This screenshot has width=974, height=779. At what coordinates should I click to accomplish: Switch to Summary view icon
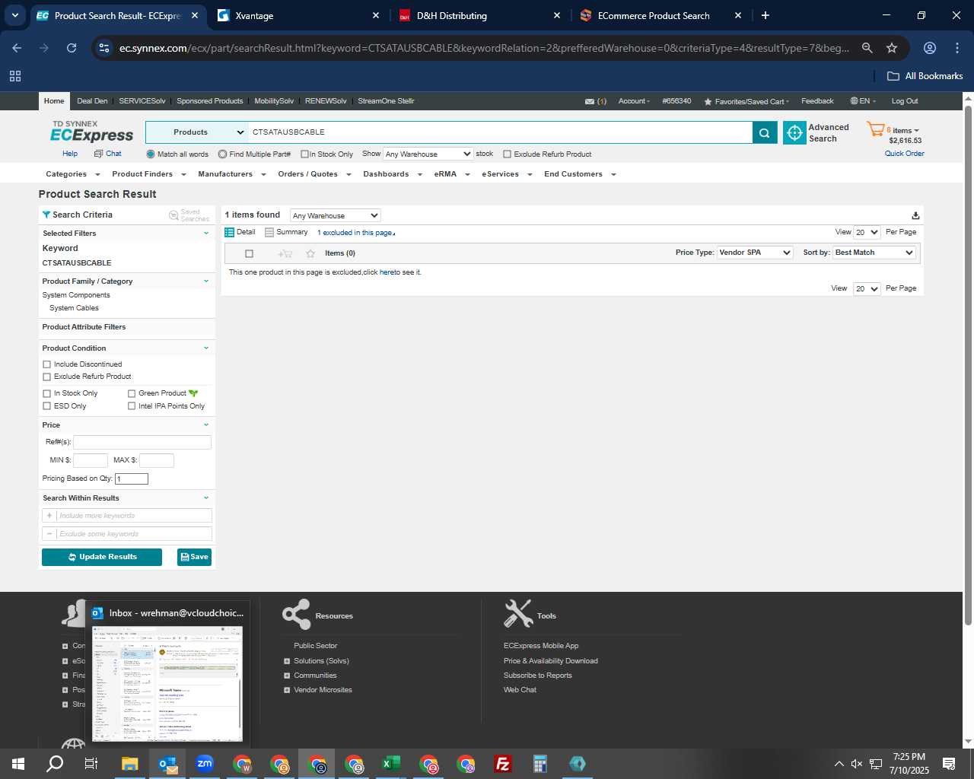point(269,232)
